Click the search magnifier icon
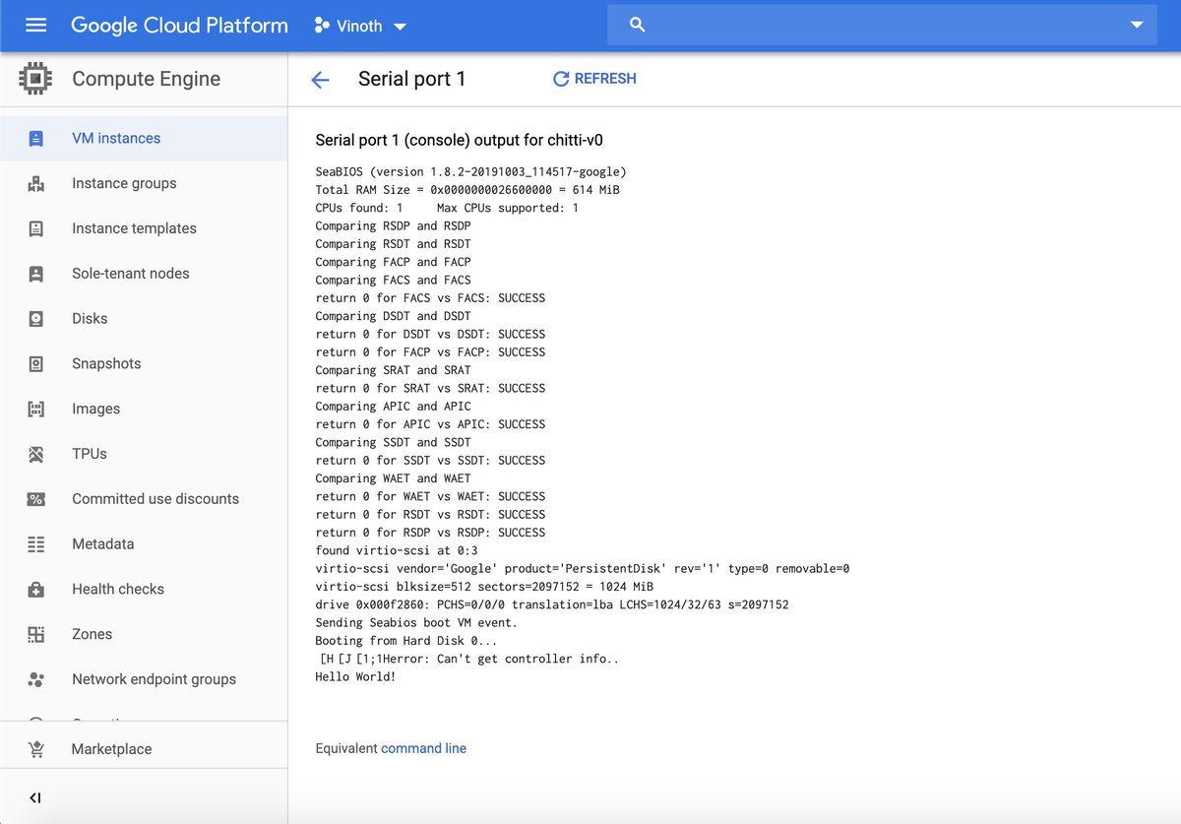Screen dimensions: 1181x824 click(637, 26)
